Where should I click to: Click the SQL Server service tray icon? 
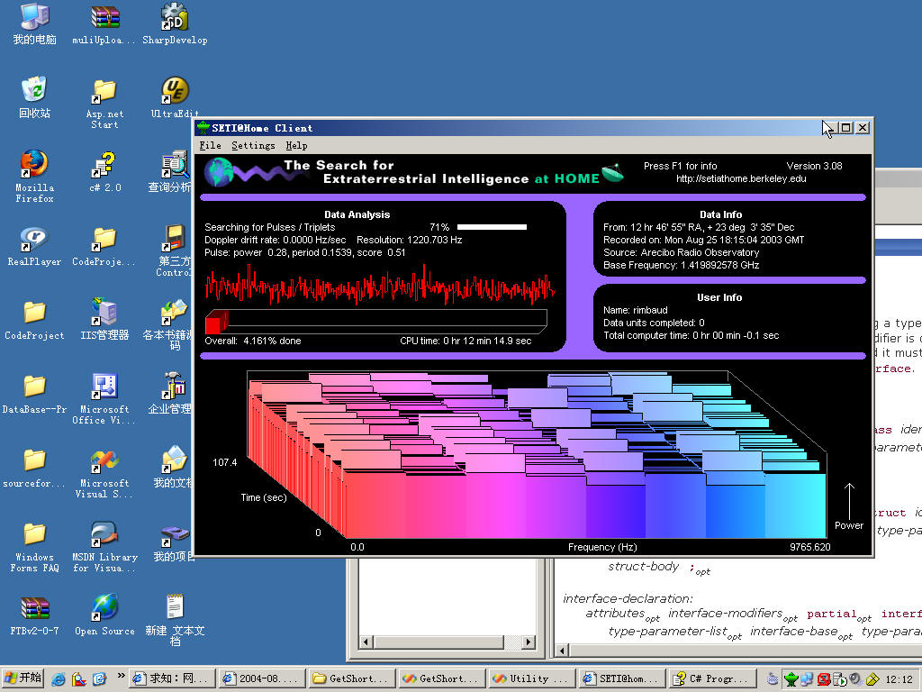(840, 679)
